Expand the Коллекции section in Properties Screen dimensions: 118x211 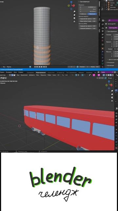click(x=110, y=65)
